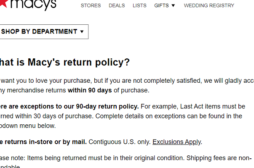254x168 pixels.
Task: Visit the WEDDING REGISTRY page
Action: pos(209,5)
